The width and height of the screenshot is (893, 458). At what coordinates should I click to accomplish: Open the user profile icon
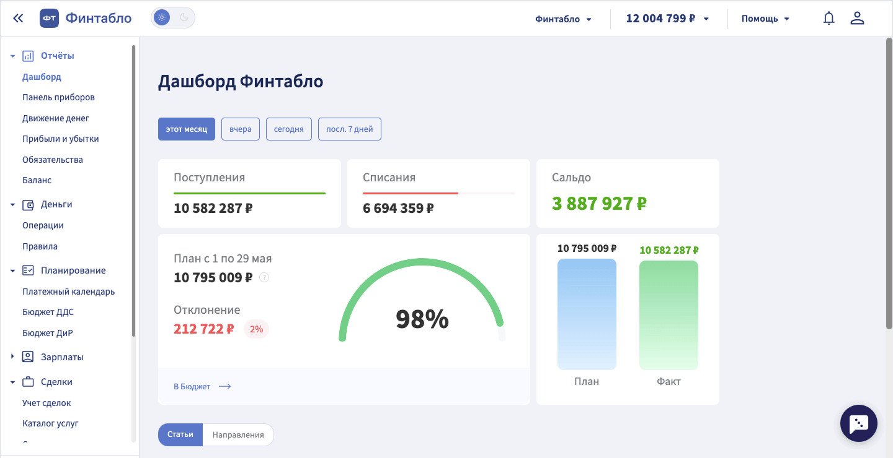(x=857, y=19)
